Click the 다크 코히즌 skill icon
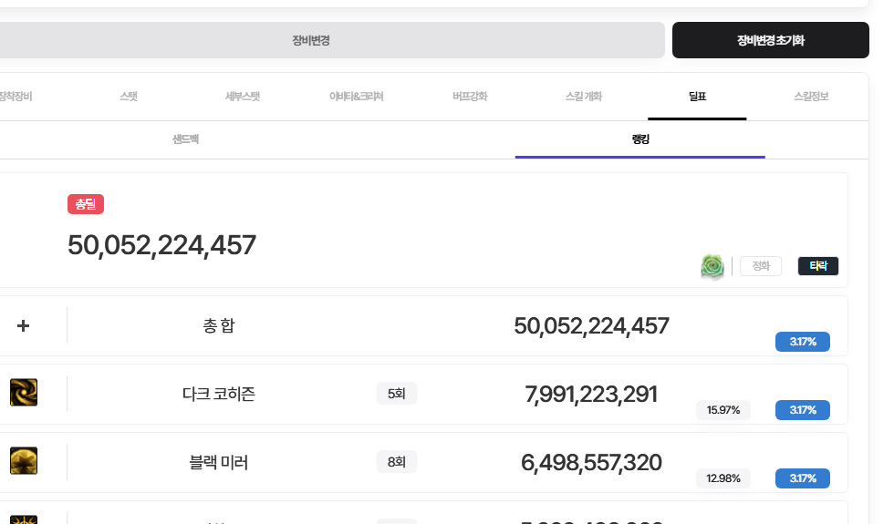The height and width of the screenshot is (524, 894). pyautogui.click(x=24, y=393)
